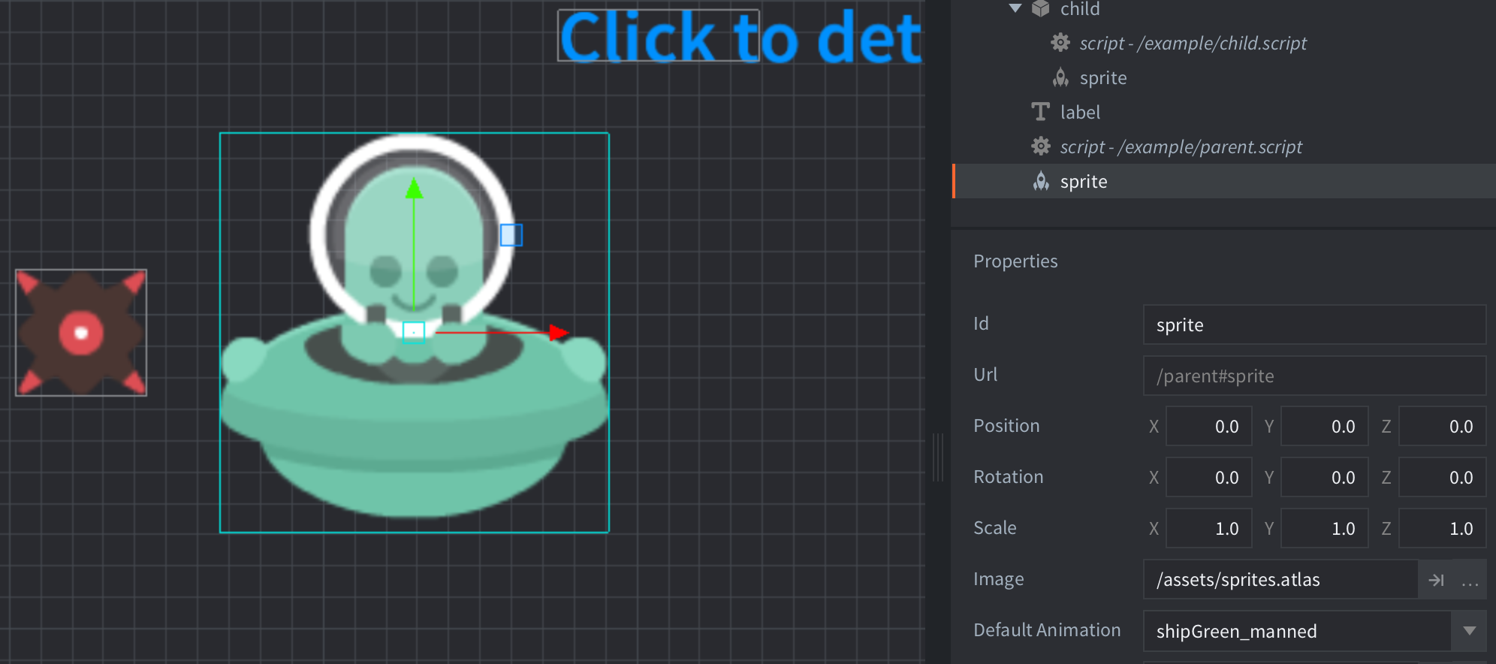This screenshot has height=664, width=1496.
Task: Click the blue XY plane move handle
Action: [x=511, y=235]
